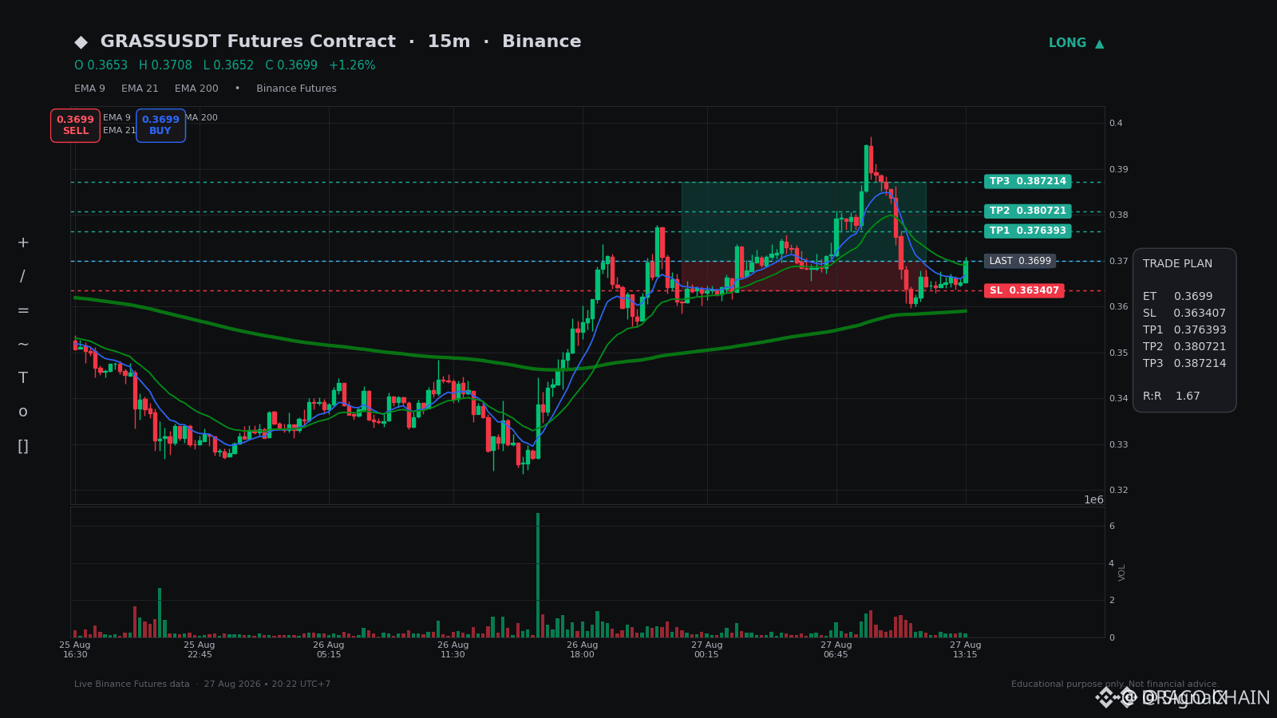The width and height of the screenshot is (1277, 718).
Task: Click the header row's EMA 200 label
Action: pyautogui.click(x=196, y=89)
